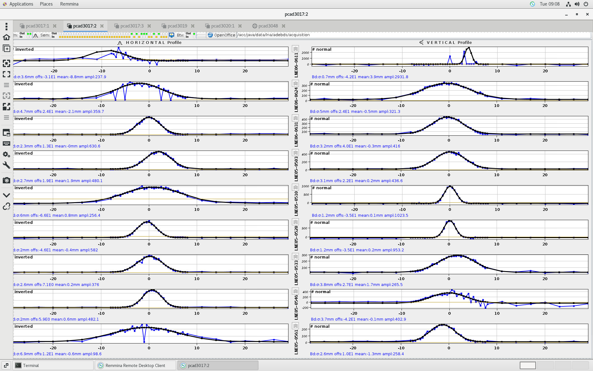Toggle first Sem Out indicator box

point(60,33)
